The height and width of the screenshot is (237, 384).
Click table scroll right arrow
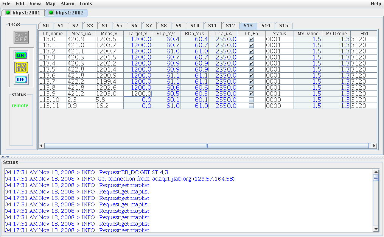tap(374, 146)
